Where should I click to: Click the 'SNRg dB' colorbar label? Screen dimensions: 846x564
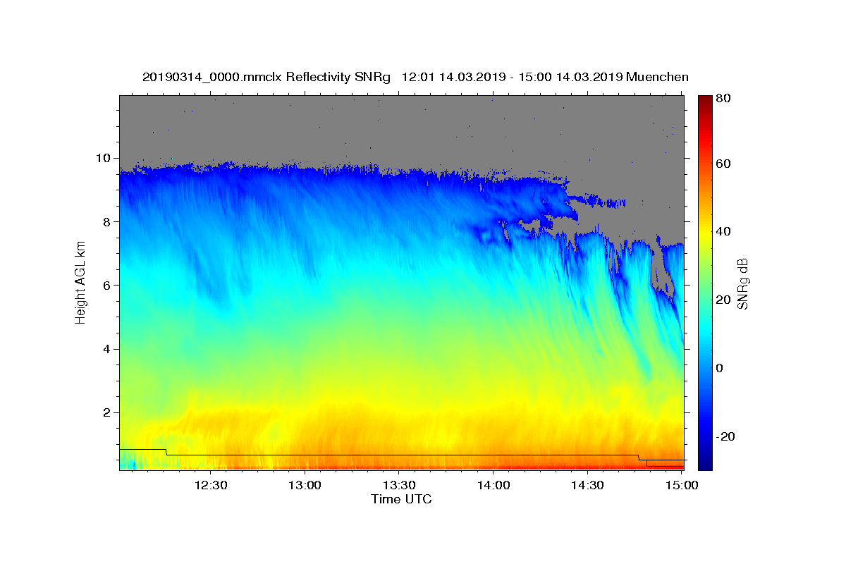coord(742,284)
